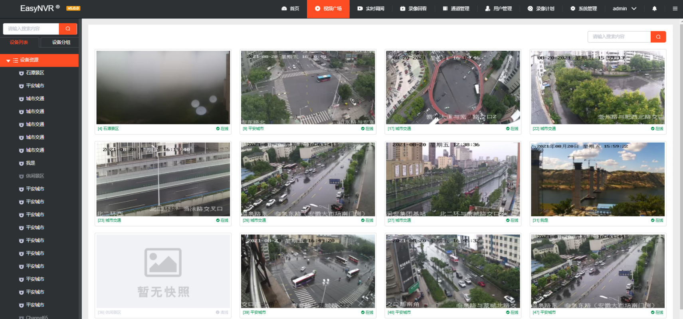Click the film reel icon for 录像计划
The image size is (683, 319).
pyautogui.click(x=530, y=8)
